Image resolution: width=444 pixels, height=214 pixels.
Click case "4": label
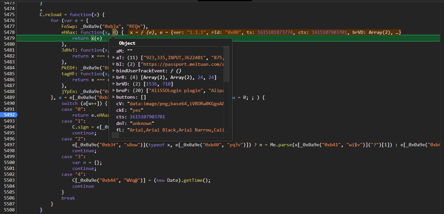click(74, 174)
